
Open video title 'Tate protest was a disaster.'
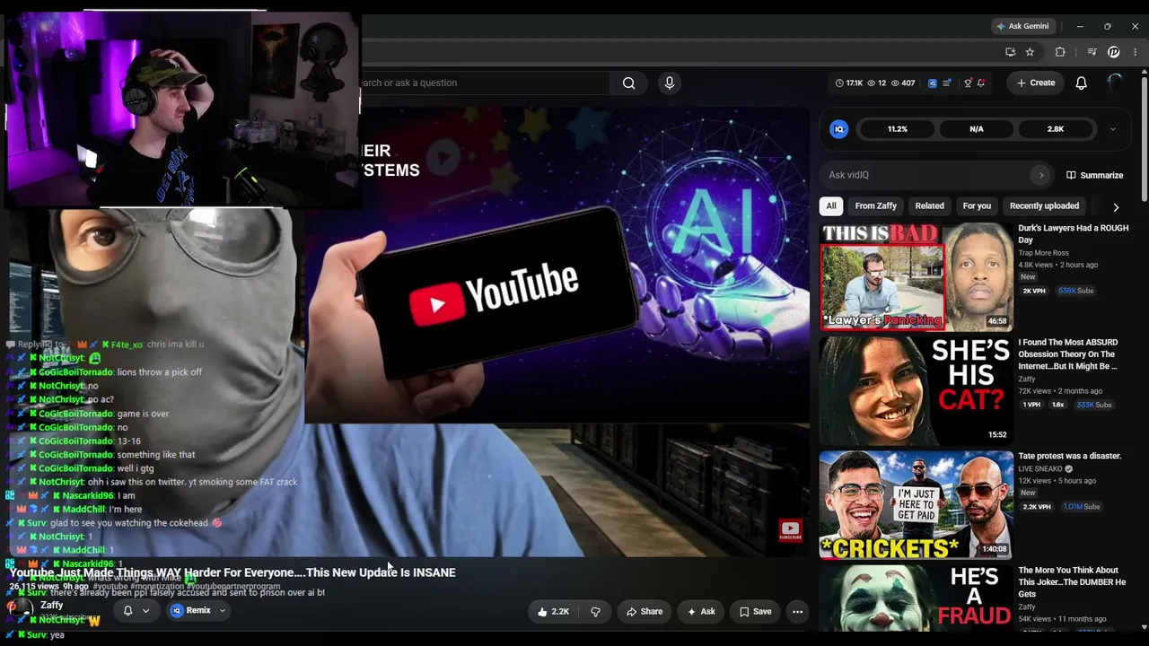coord(1069,456)
